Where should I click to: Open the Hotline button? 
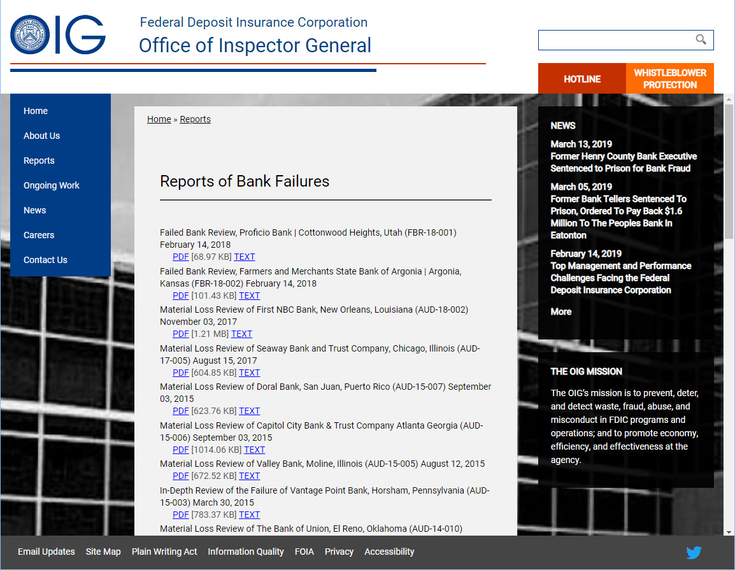click(x=582, y=79)
